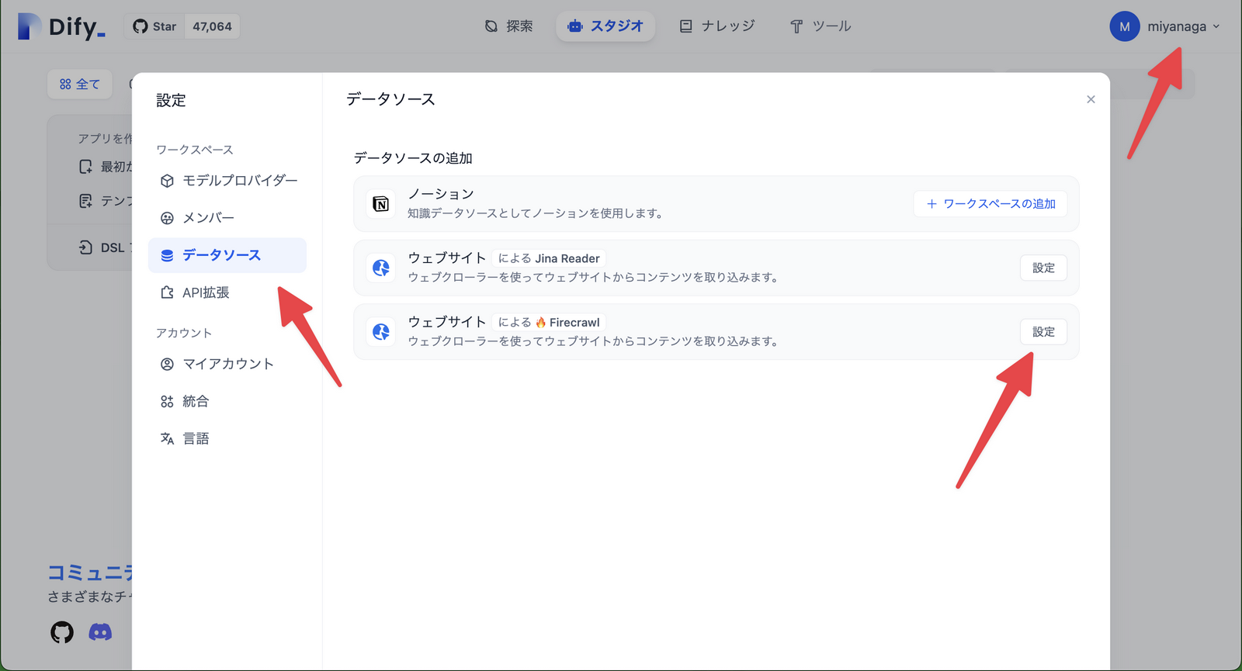Select データソース in settings sidebar
The image size is (1242, 671).
pyautogui.click(x=227, y=255)
